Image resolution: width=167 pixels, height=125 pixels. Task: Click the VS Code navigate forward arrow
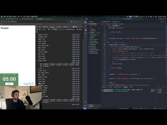coord(110,19)
